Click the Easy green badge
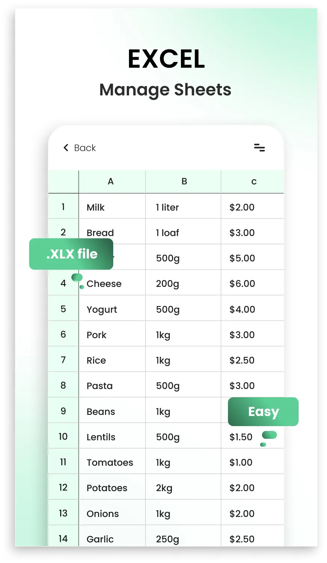The image size is (327, 563). (263, 411)
